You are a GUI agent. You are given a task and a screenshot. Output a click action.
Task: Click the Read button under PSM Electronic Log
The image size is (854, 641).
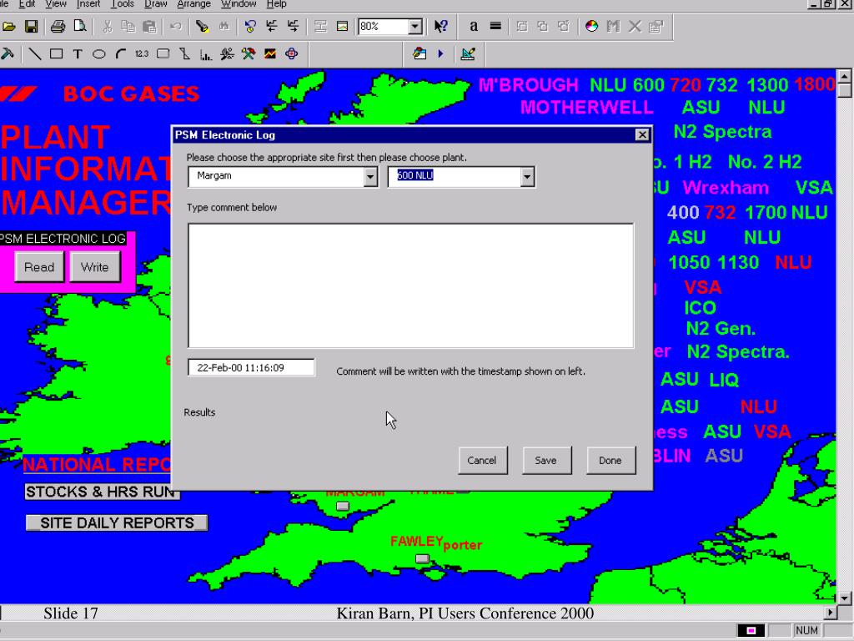(x=39, y=267)
